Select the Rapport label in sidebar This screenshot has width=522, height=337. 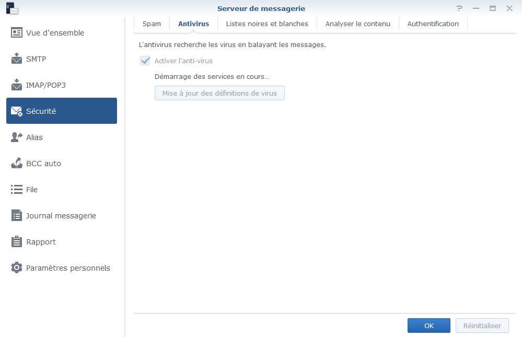coord(41,242)
